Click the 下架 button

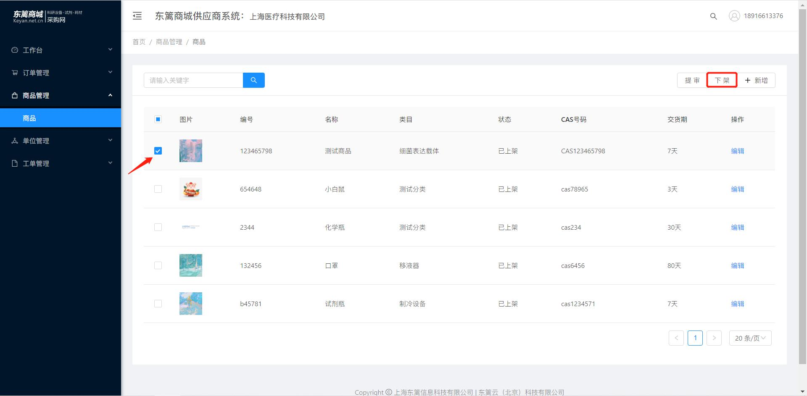722,80
